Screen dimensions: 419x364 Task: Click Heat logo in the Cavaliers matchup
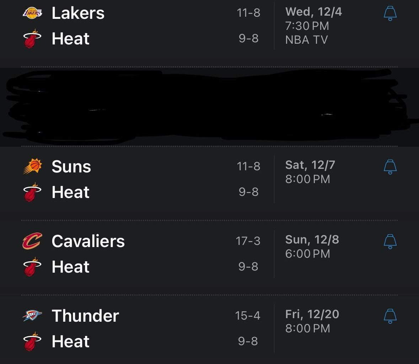pyautogui.click(x=32, y=267)
